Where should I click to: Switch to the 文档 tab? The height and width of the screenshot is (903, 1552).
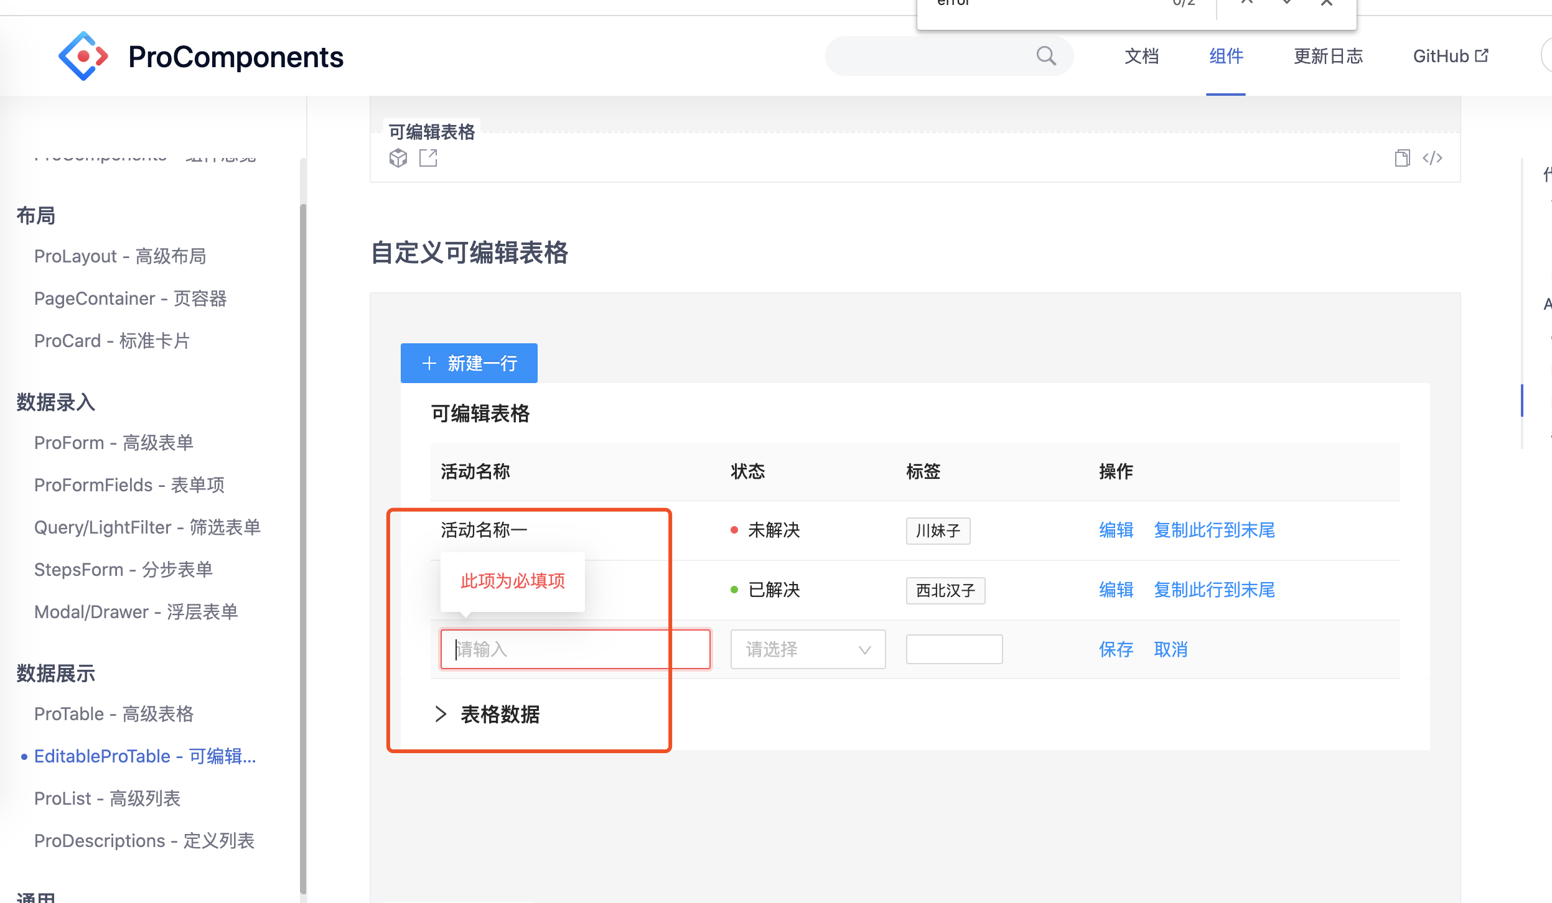[1142, 56]
